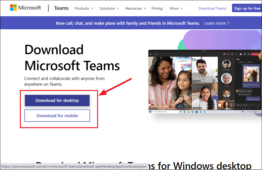
Task: Click the "Download Microsoft Teams" heading
Action: tap(72, 57)
